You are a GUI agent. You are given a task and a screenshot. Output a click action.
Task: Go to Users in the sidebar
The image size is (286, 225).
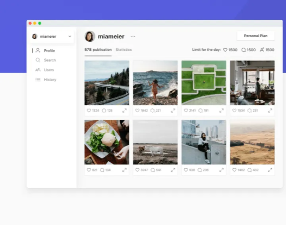pyautogui.click(x=49, y=70)
